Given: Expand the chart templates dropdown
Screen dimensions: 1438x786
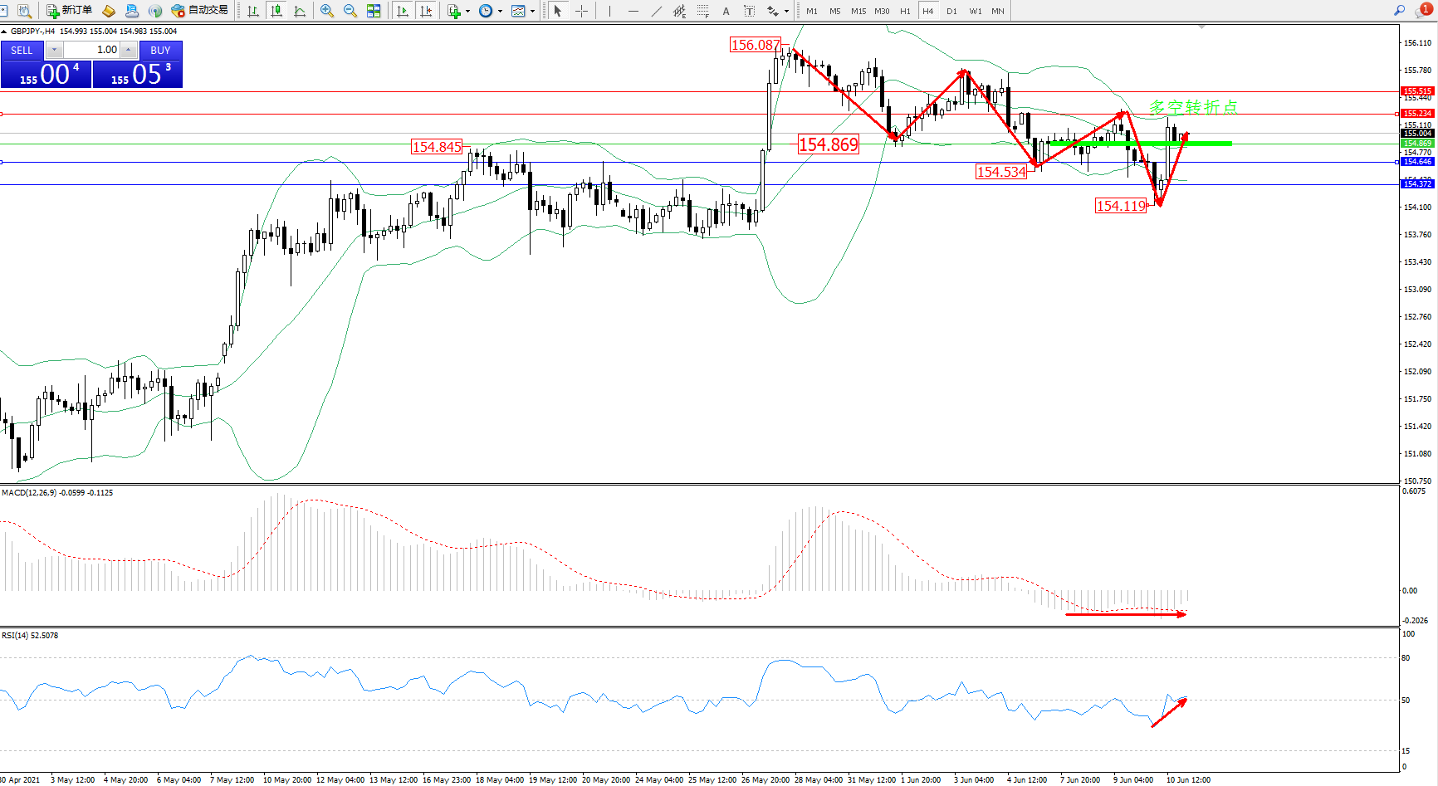Looking at the screenshot, I should tap(532, 12).
